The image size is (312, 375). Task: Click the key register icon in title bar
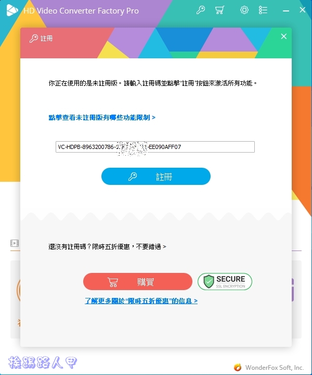201,10
